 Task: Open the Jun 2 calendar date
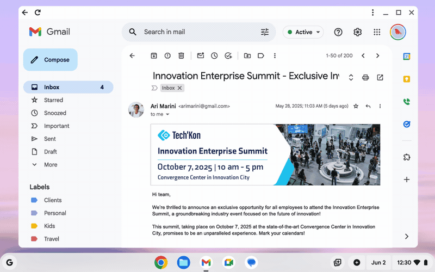378,263
